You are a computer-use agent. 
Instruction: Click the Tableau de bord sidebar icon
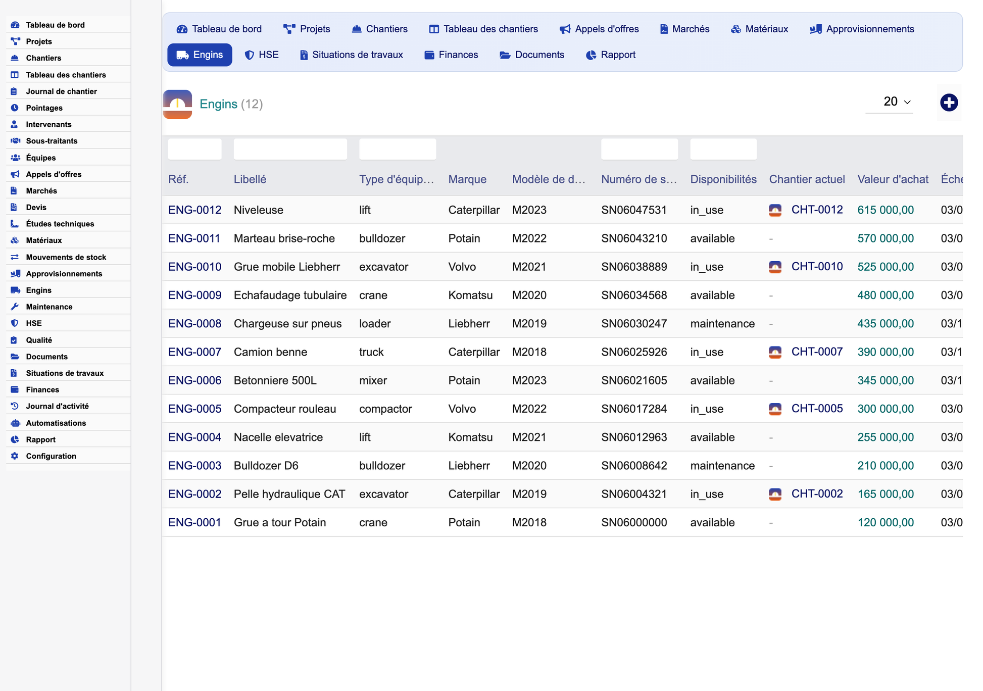(x=15, y=25)
